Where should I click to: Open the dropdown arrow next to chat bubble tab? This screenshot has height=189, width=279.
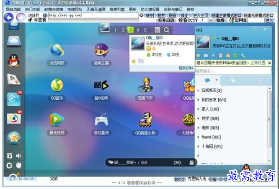pyautogui.click(x=216, y=80)
